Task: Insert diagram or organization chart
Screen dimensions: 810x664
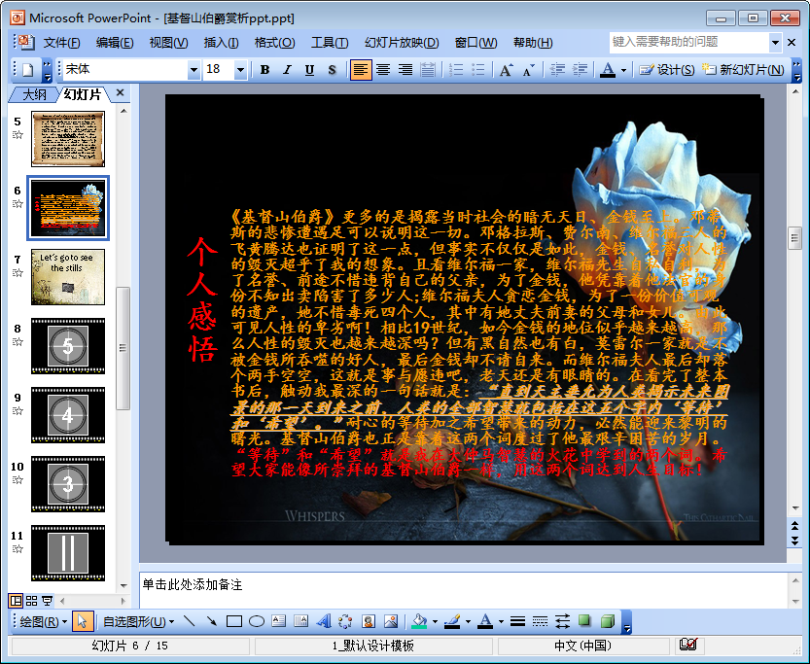Action: (x=345, y=621)
